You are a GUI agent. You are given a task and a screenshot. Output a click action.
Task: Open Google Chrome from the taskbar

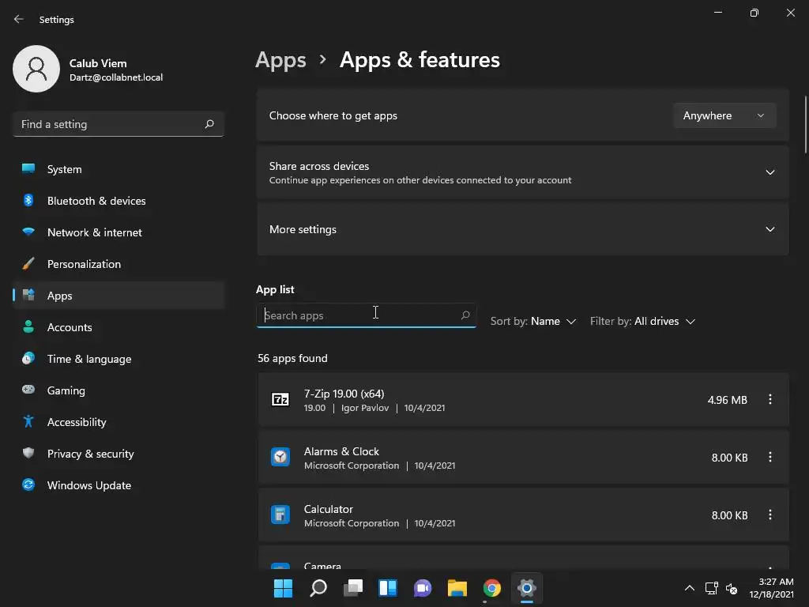coord(492,588)
